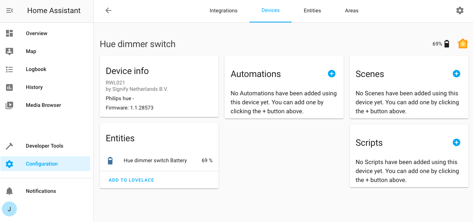473x222 pixels.
Task: Open the Media Browser from sidebar
Action: (43, 105)
